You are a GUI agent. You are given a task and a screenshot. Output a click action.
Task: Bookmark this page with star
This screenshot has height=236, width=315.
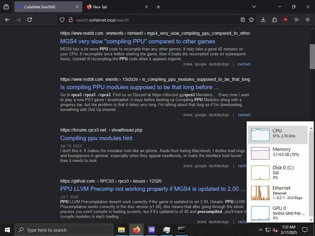(x=251, y=20)
